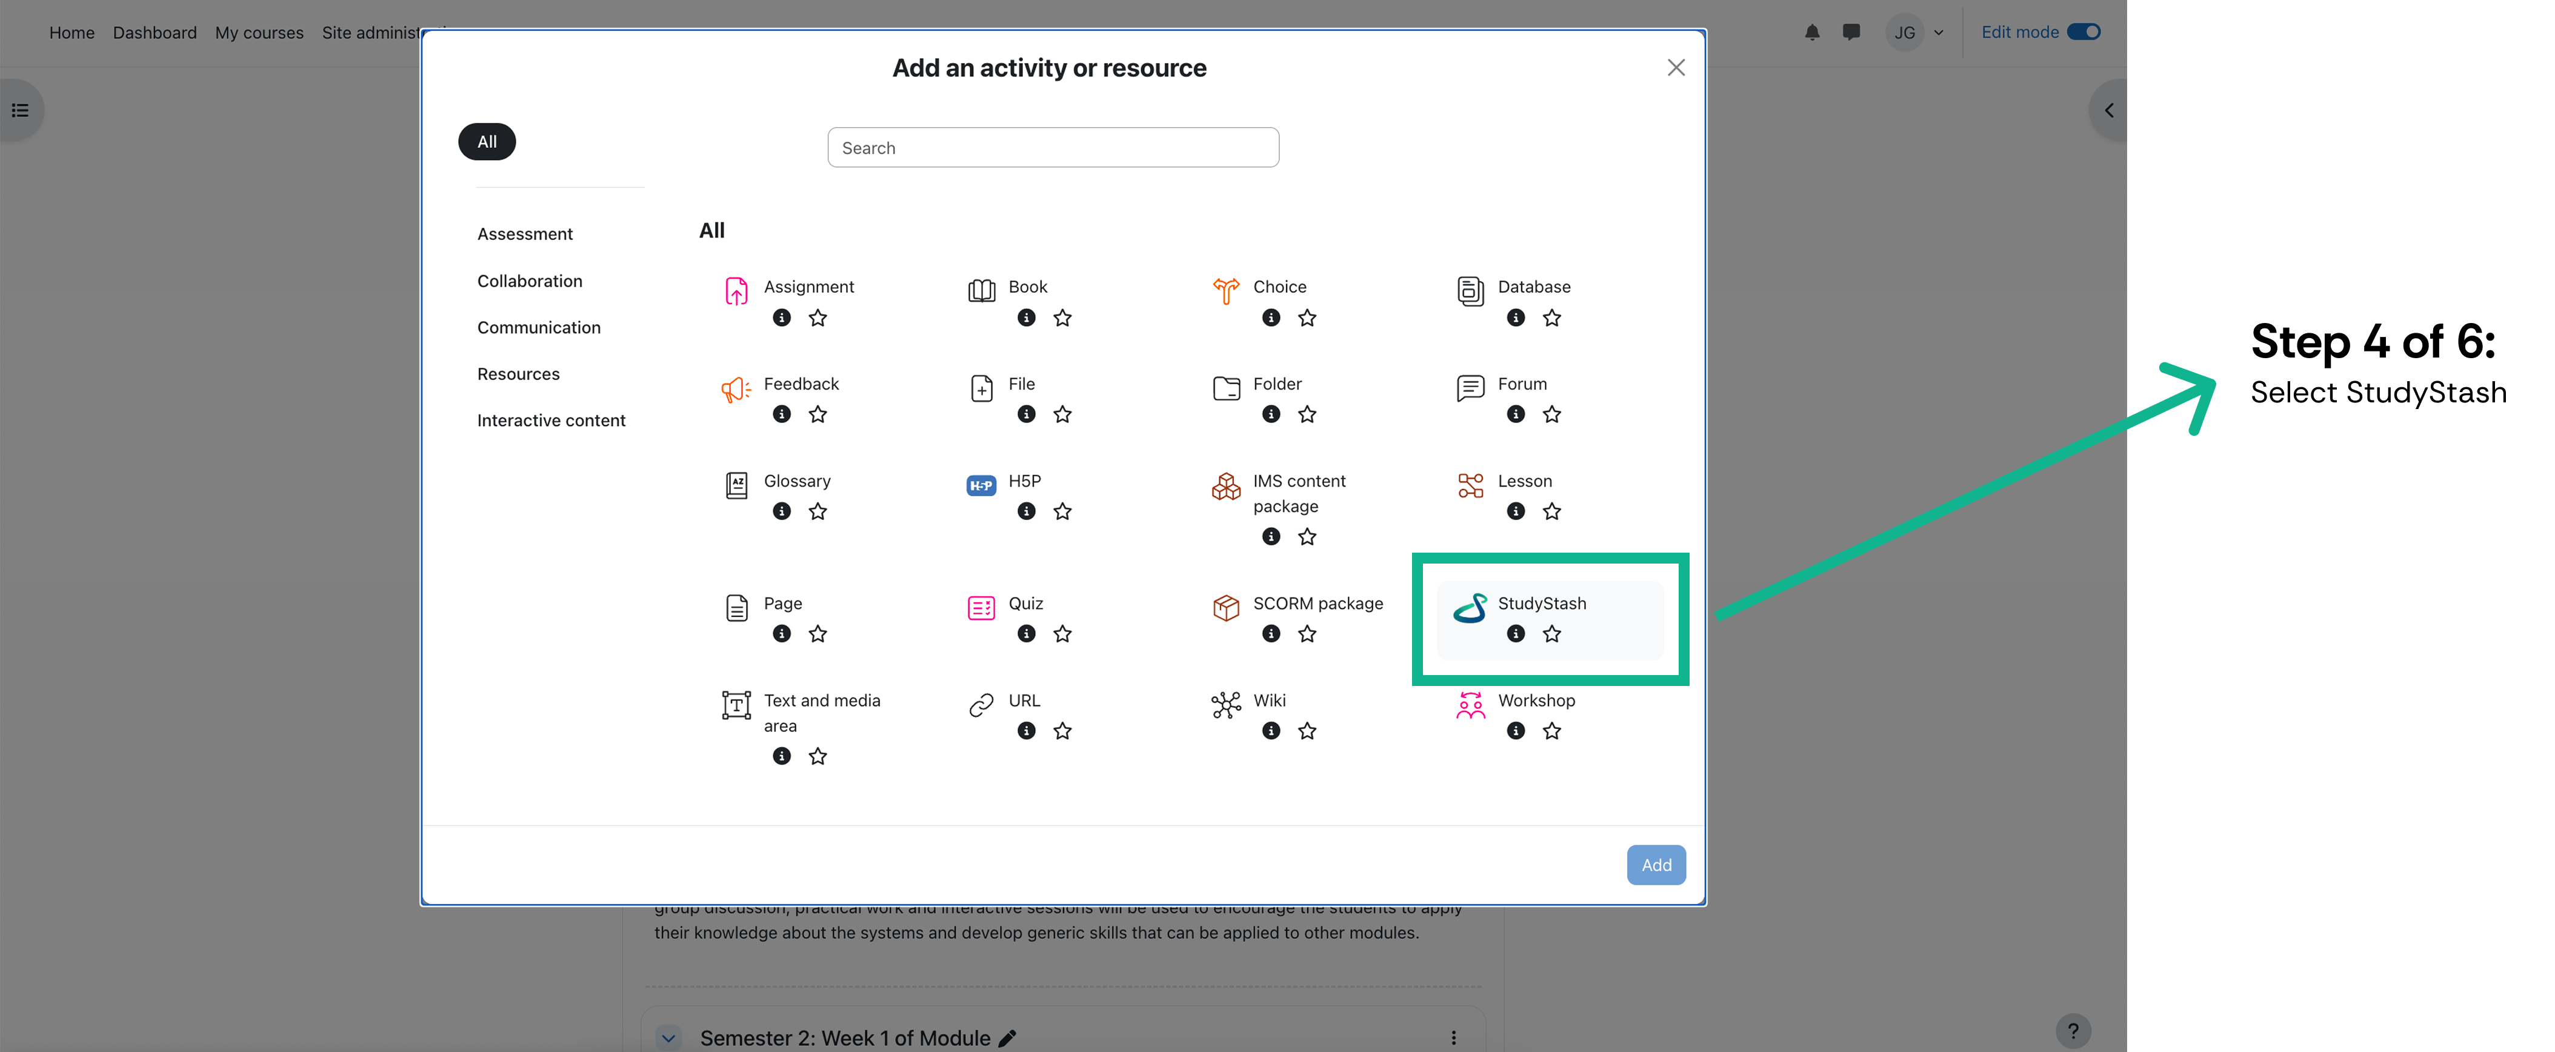Open My courses link

click(x=259, y=33)
